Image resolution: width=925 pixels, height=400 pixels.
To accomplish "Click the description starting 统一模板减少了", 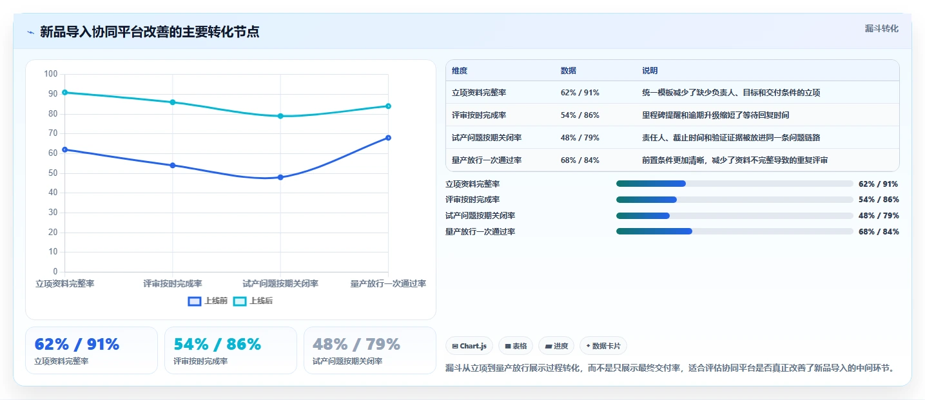I will click(731, 93).
